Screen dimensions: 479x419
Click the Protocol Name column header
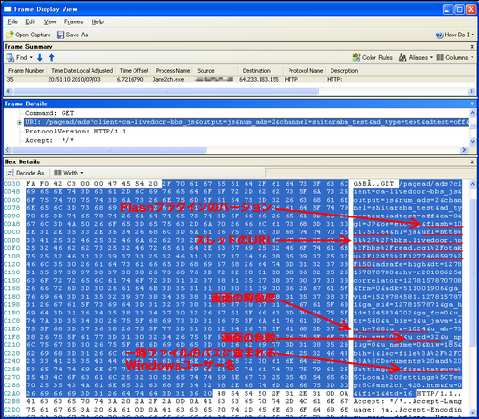pos(305,71)
